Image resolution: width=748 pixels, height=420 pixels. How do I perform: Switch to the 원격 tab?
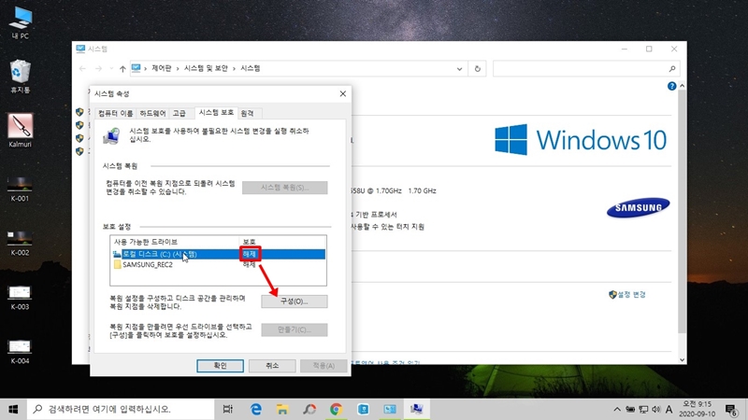tap(247, 113)
